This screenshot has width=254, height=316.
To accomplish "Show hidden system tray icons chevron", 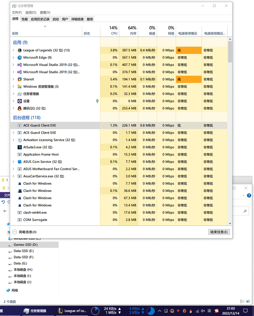I will click(160, 311).
